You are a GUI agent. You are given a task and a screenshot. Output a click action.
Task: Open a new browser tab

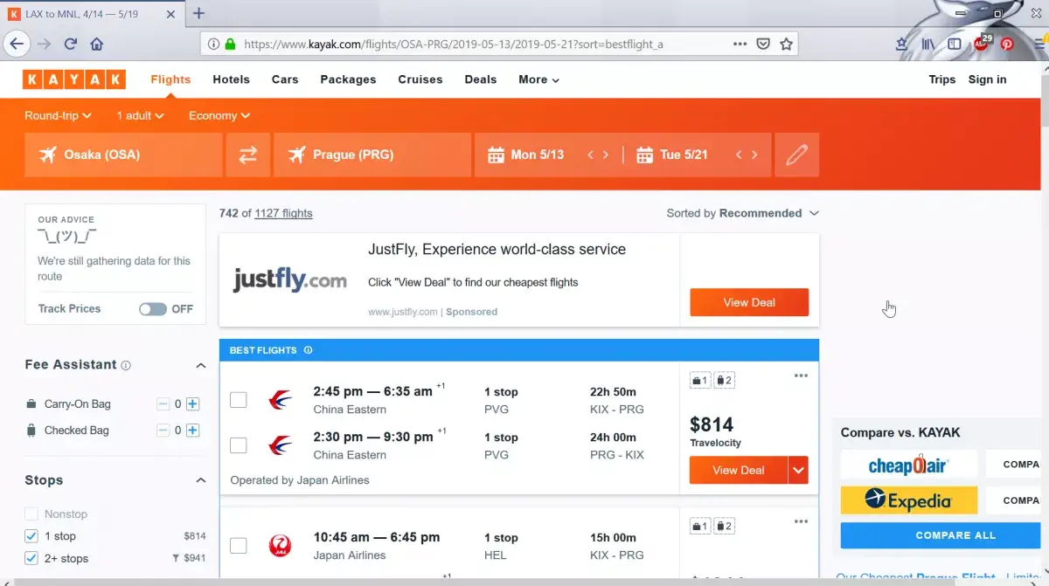click(198, 13)
